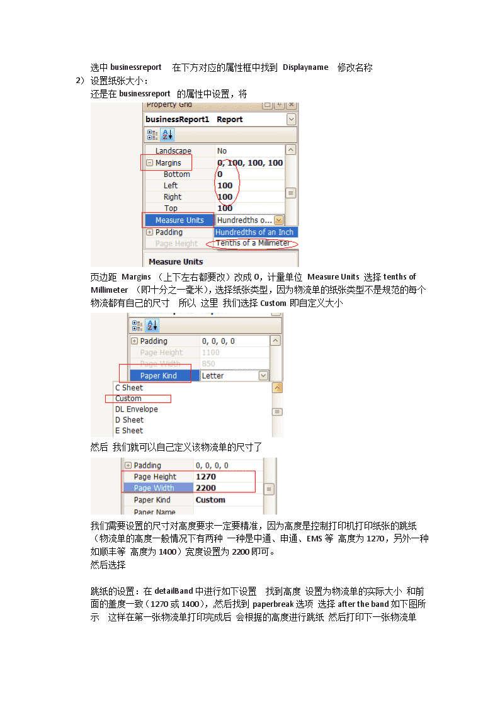
Task: Open Paper Kind Letter dropdown arrow
Action: [x=263, y=376]
